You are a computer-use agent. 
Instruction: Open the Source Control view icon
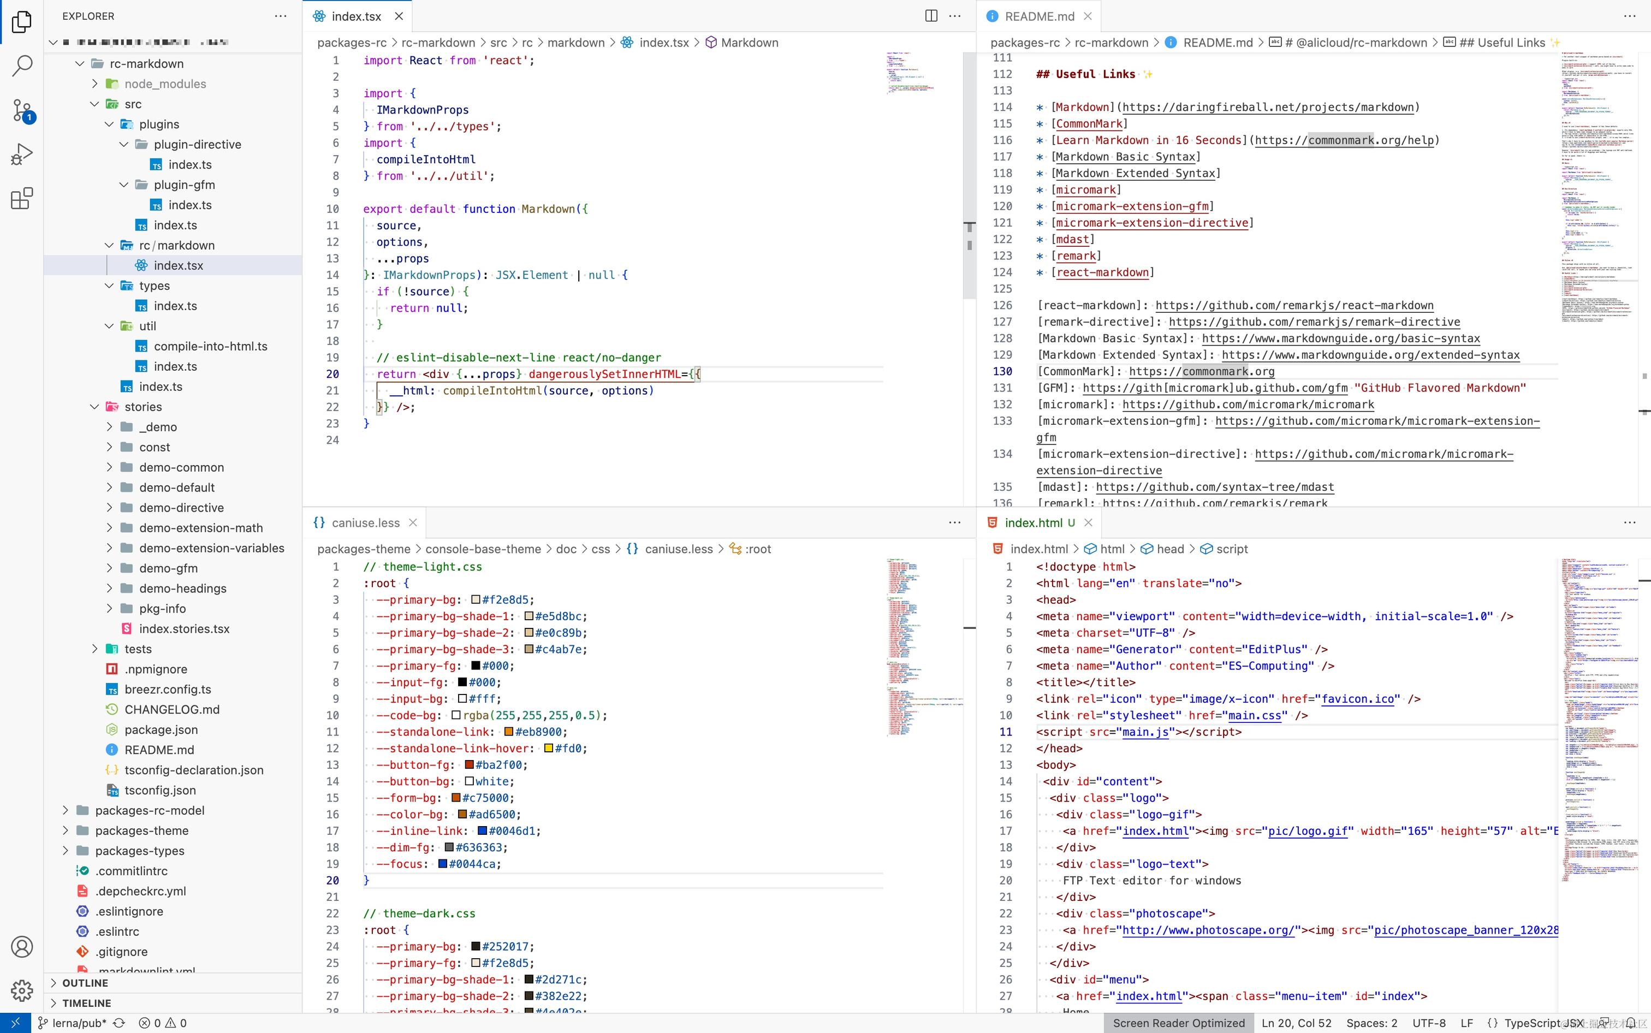pos(22,110)
